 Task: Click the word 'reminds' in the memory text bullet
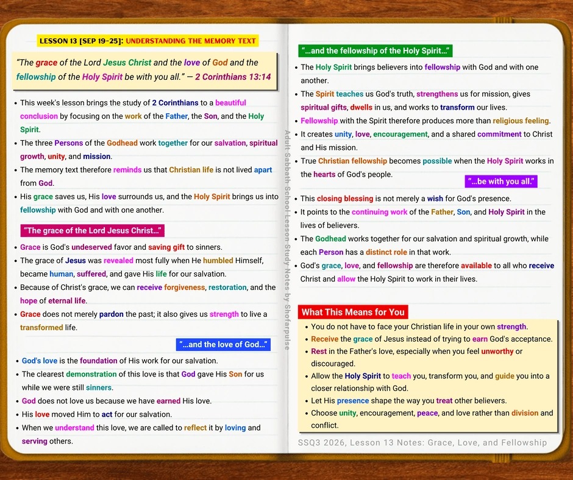coord(127,170)
